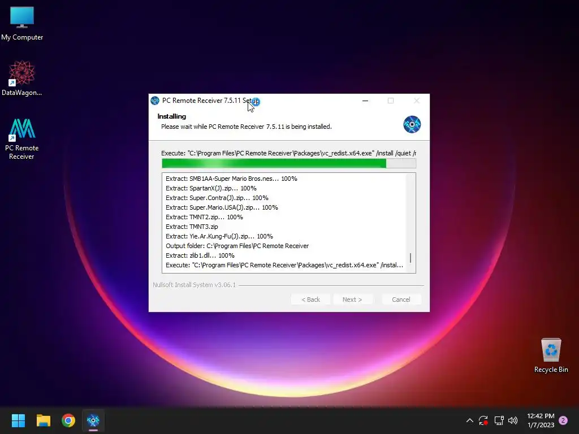Select the 'Extract: zlib1.dll' log line
The image size is (579, 434).
pyautogui.click(x=200, y=255)
